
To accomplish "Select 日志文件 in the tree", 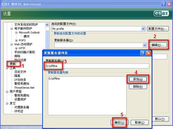I will click(x=20, y=72).
